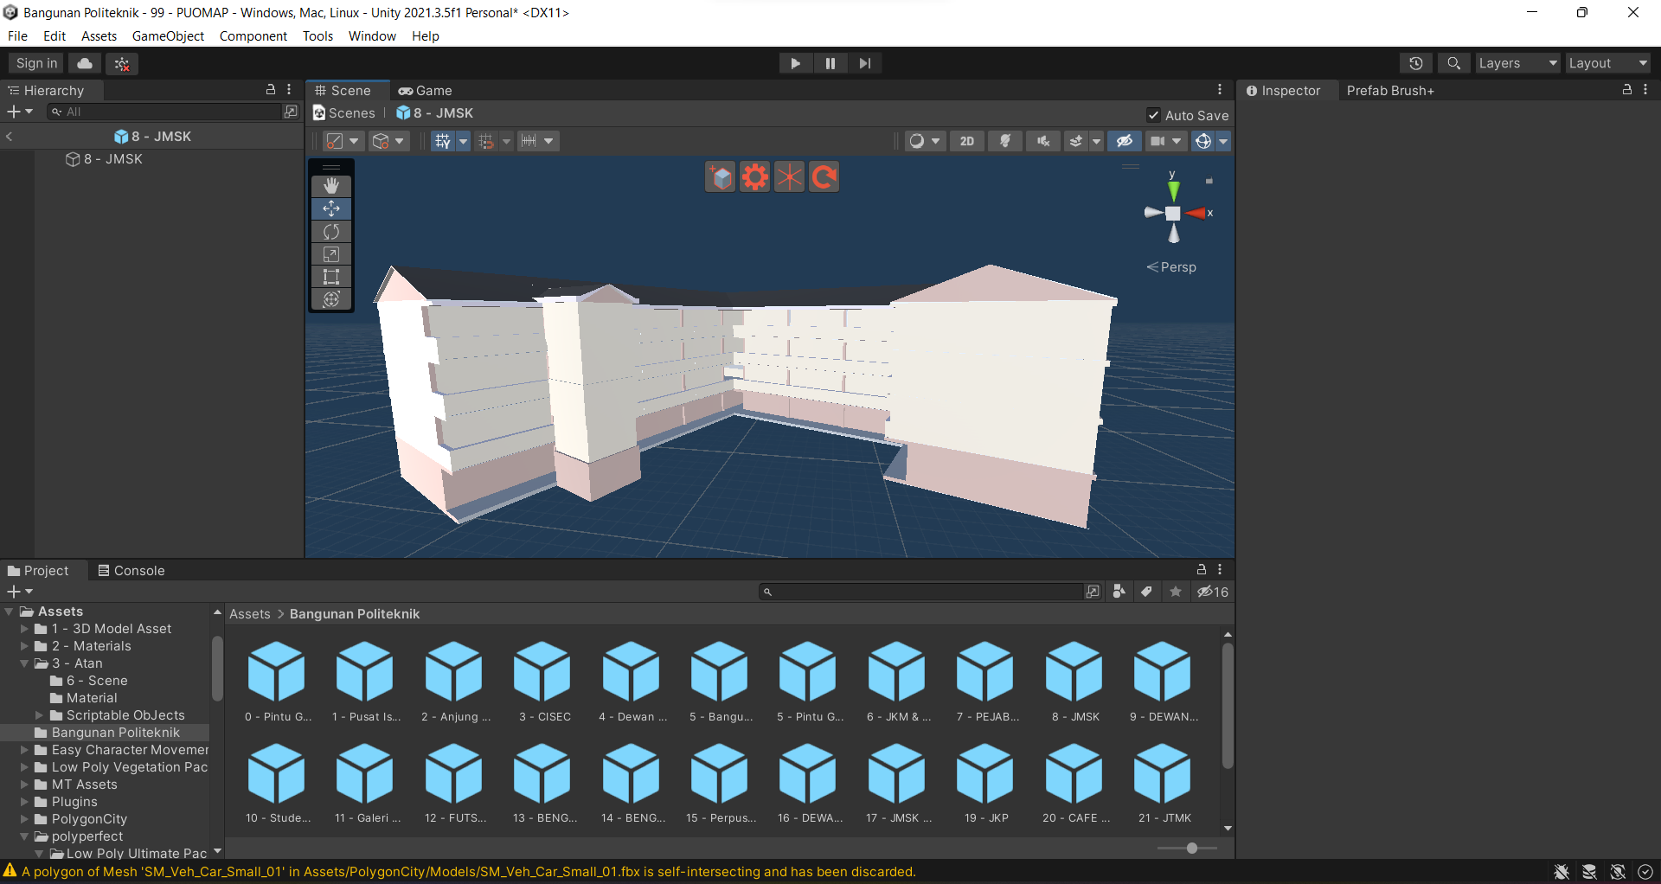Select the Rotate tool
The width and height of the screenshot is (1661, 884).
[x=331, y=232]
